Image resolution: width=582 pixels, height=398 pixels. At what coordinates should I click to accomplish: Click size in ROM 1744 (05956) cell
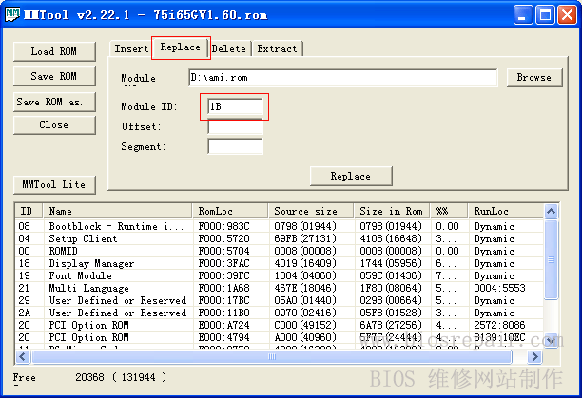[391, 263]
